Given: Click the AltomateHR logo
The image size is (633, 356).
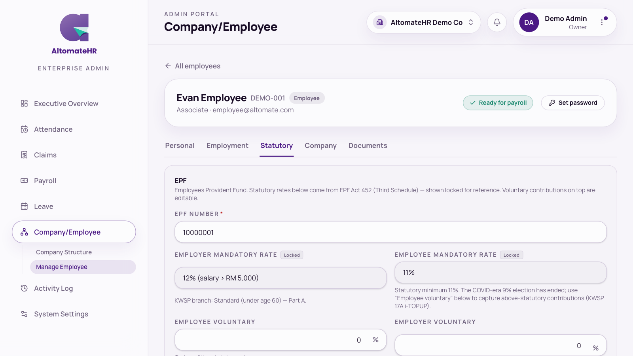Looking at the screenshot, I should [74, 34].
